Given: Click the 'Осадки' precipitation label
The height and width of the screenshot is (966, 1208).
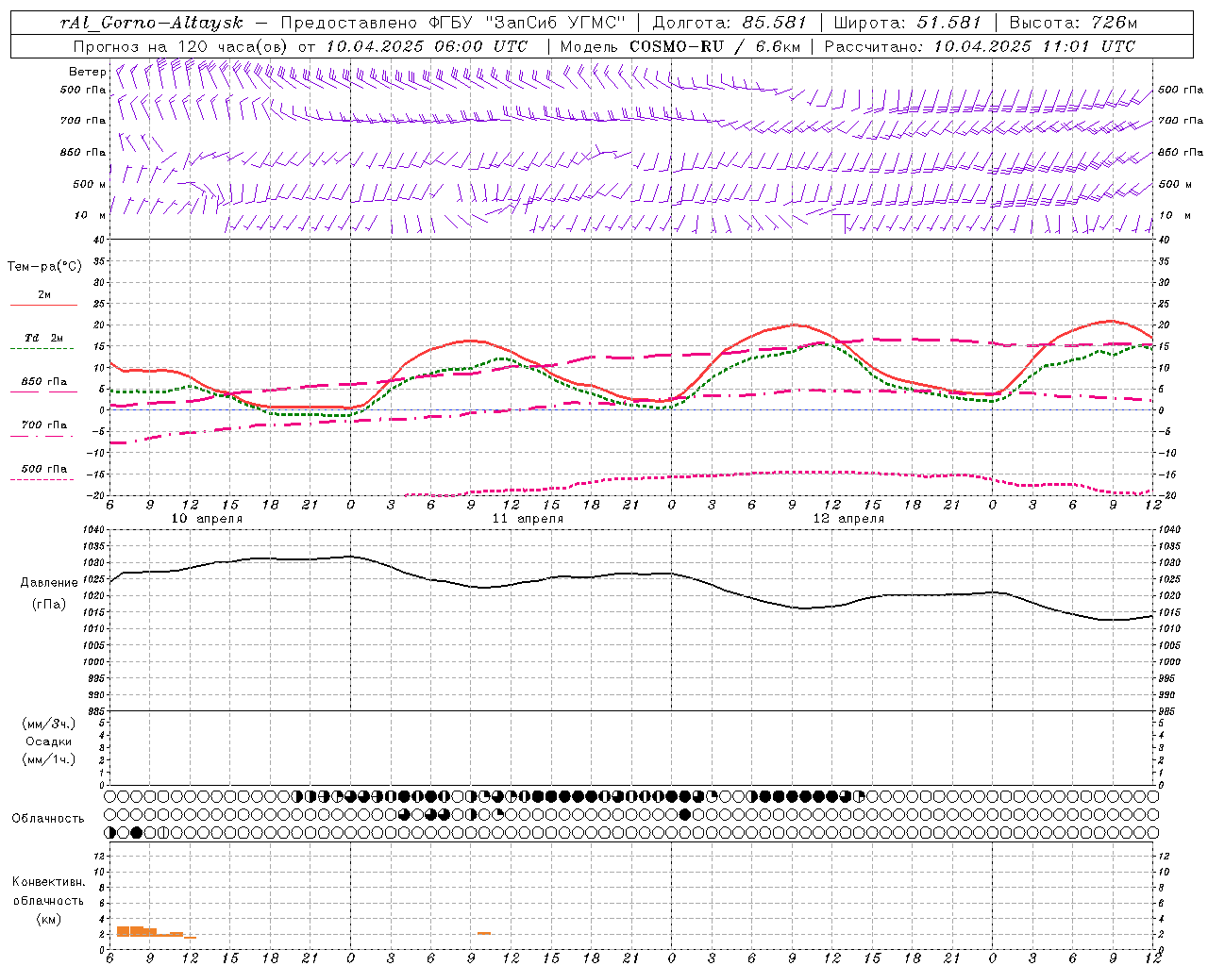Looking at the screenshot, I should 49,741.
